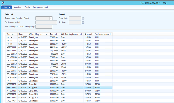This screenshot has width=174, height=103.
Task: Click customer account 1103 cell
Action: pyautogui.click(x=103, y=81)
